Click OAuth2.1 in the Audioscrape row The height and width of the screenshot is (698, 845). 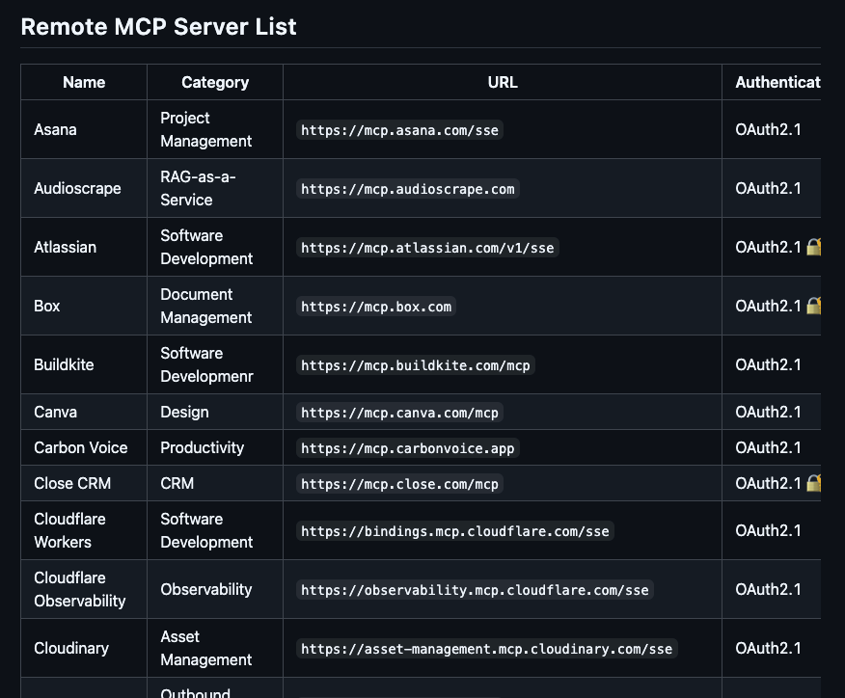(x=768, y=188)
